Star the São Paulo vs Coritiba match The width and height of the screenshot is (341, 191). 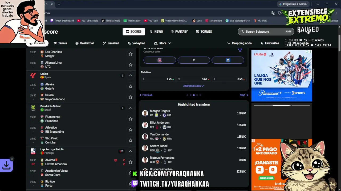click(131, 140)
